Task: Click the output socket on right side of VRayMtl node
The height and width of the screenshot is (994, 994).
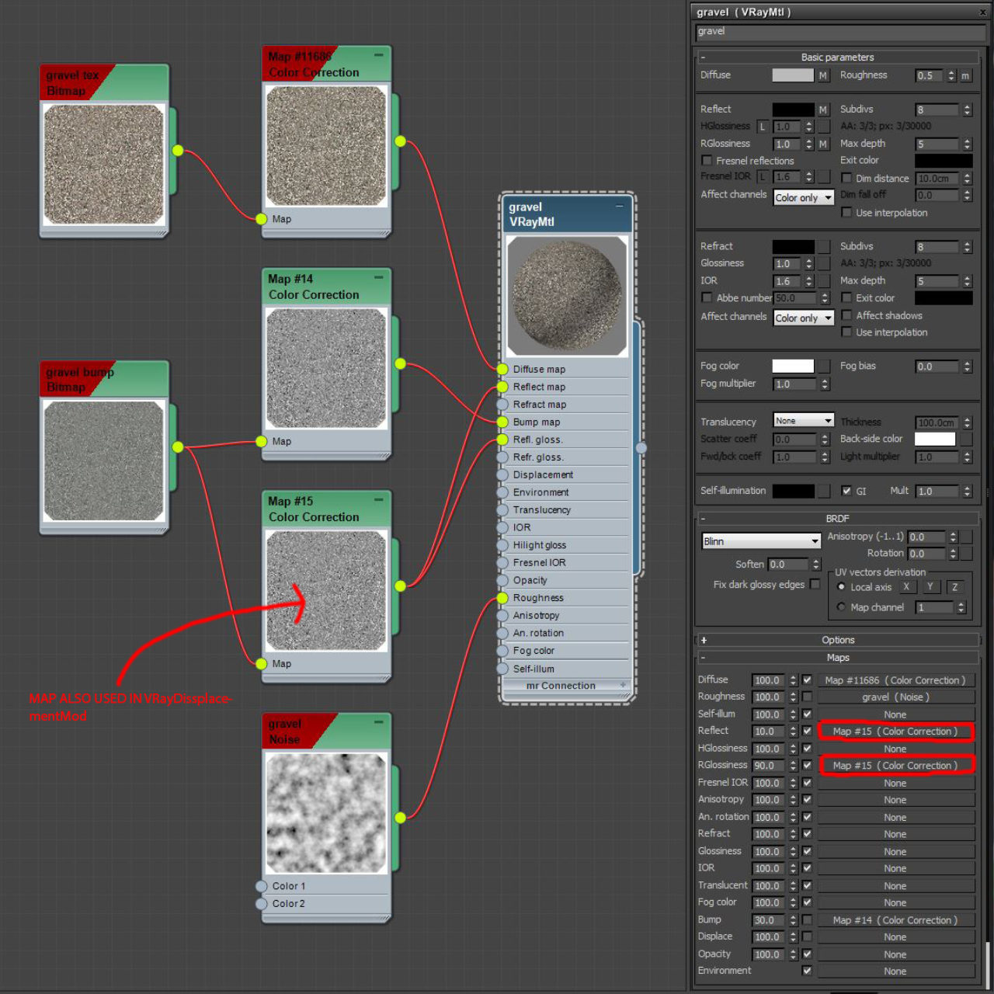Action: tap(641, 447)
